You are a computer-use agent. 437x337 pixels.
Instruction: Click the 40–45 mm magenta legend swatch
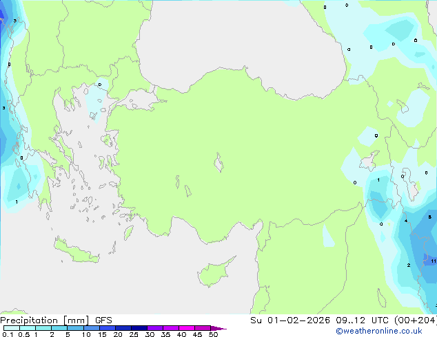pos(187,328)
